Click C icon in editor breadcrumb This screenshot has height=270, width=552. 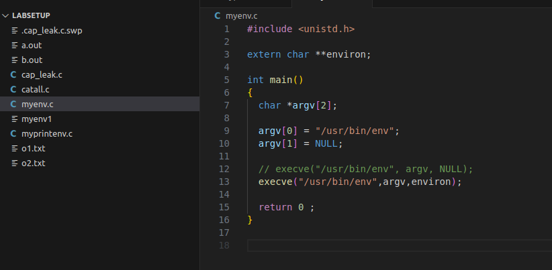(218, 16)
